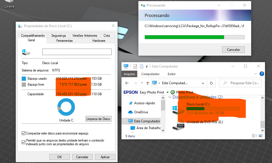Screen dimensions: 272x163
Task: Open the Ferramentas tab
Action: [x=64, y=40]
